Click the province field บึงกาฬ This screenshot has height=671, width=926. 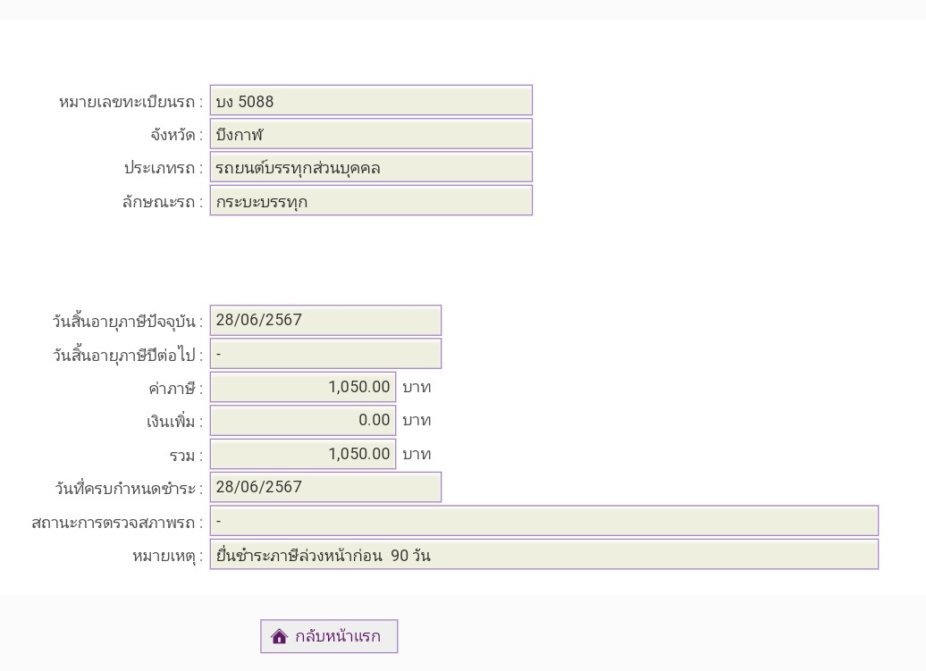371,134
